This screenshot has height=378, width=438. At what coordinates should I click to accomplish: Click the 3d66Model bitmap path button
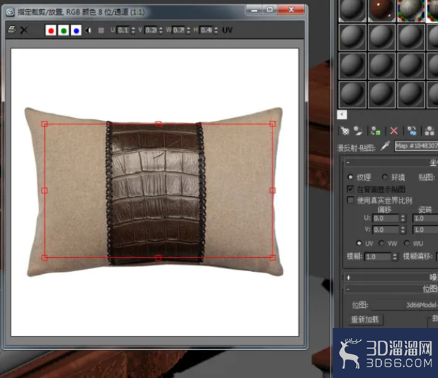(404, 305)
